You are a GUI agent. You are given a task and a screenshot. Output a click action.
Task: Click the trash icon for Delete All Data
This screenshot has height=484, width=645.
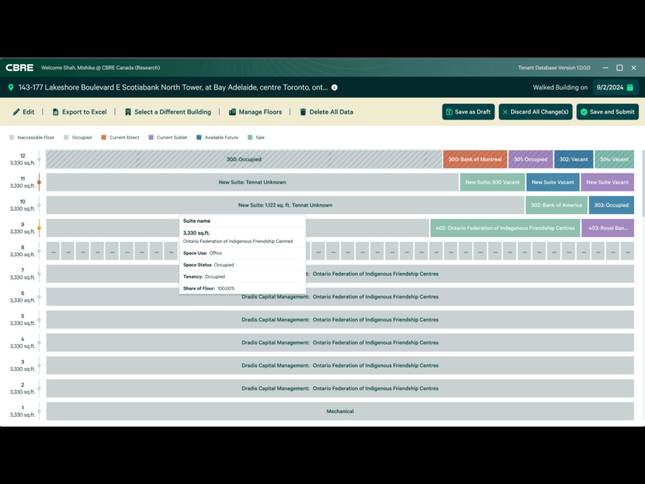[303, 112]
